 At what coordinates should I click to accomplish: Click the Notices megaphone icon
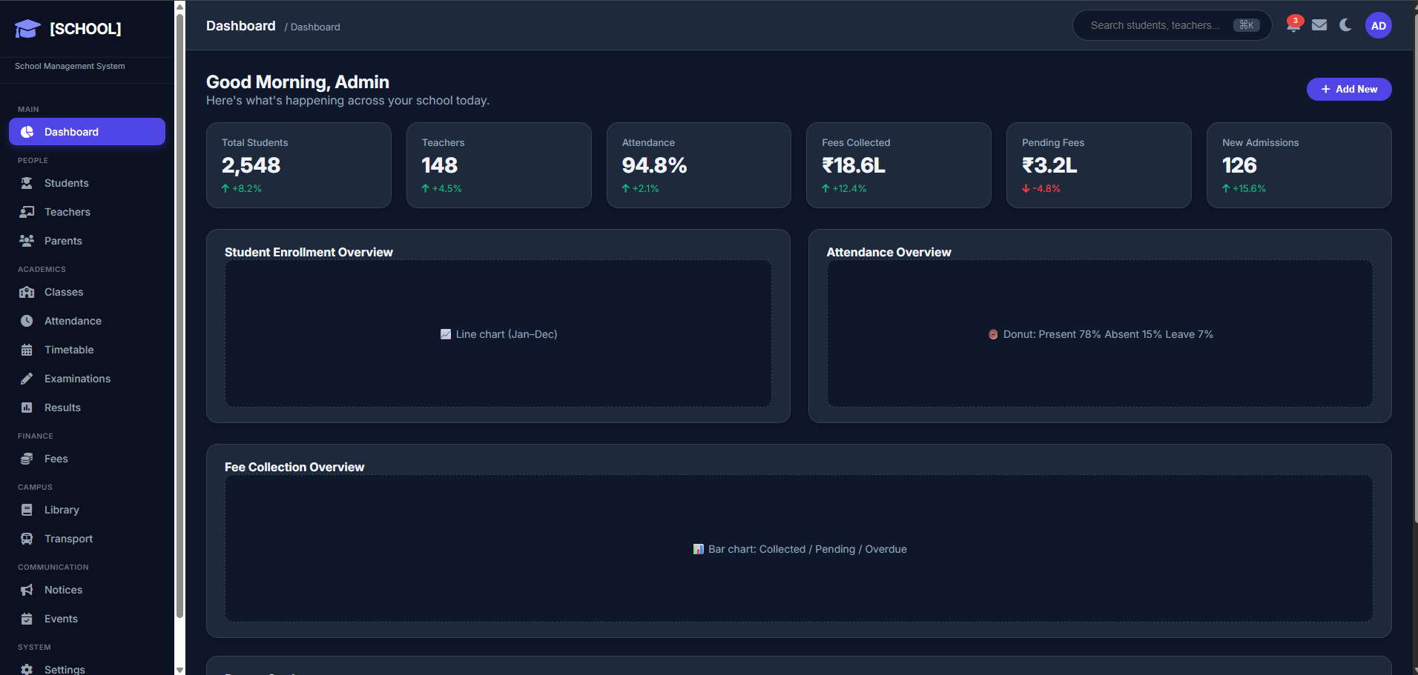click(x=27, y=590)
